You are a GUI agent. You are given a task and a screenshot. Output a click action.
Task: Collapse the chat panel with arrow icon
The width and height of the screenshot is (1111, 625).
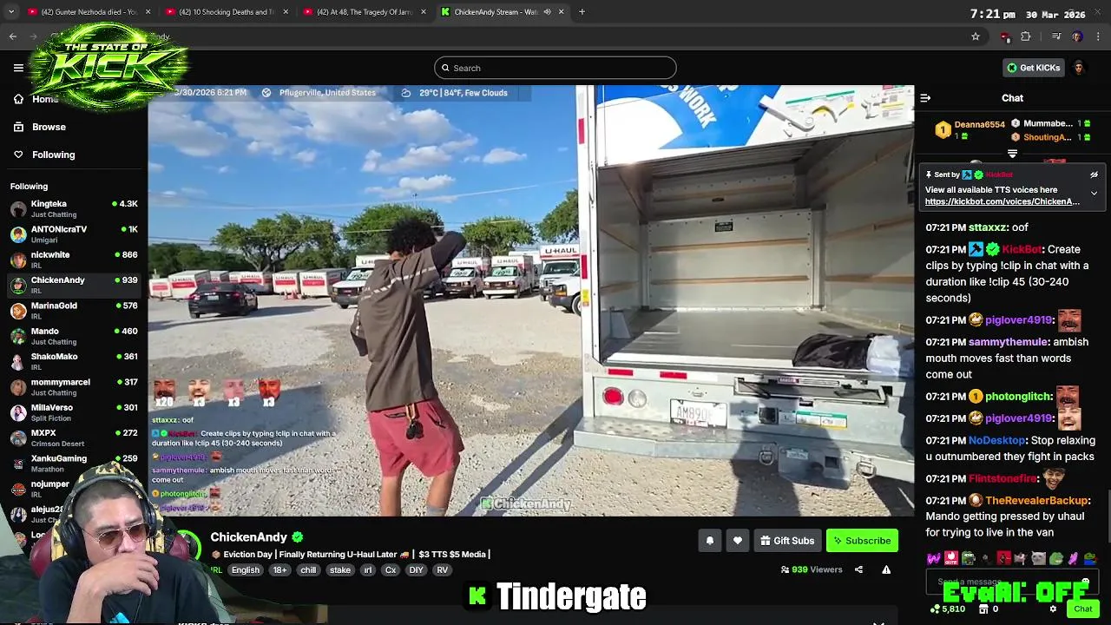925,98
